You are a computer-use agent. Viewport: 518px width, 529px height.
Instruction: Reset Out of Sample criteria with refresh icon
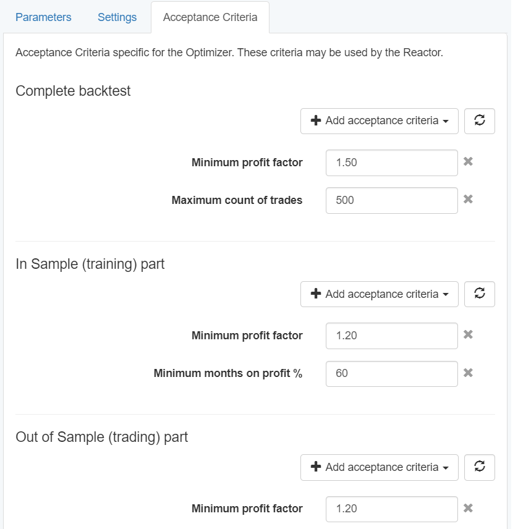pos(479,467)
